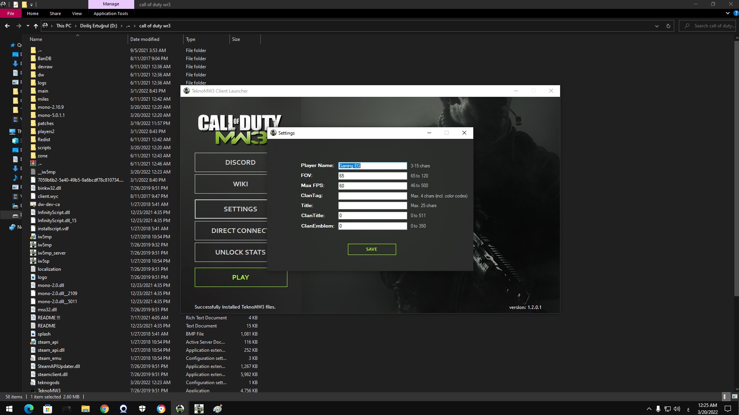Sort files by the Date modified column
Image resolution: width=739 pixels, height=415 pixels.
point(155,39)
